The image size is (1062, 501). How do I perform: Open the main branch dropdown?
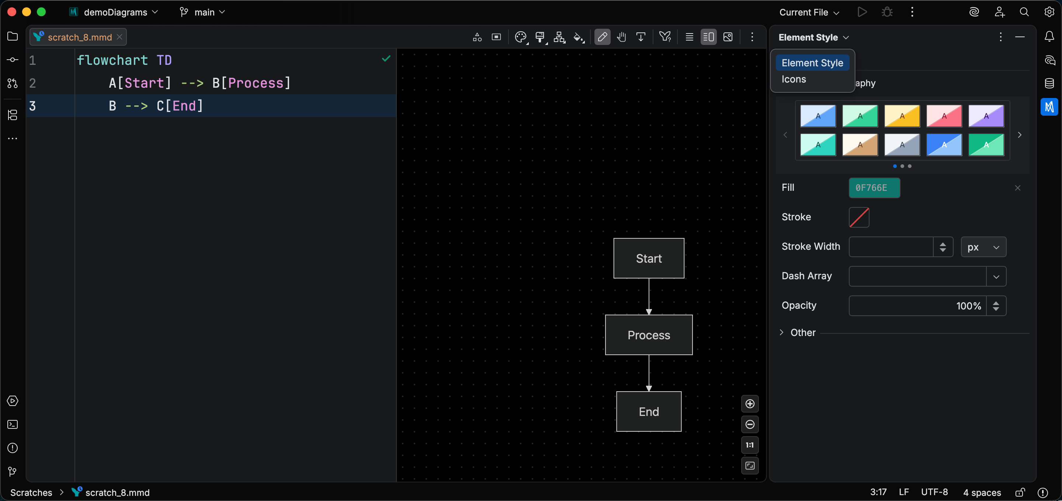[202, 12]
